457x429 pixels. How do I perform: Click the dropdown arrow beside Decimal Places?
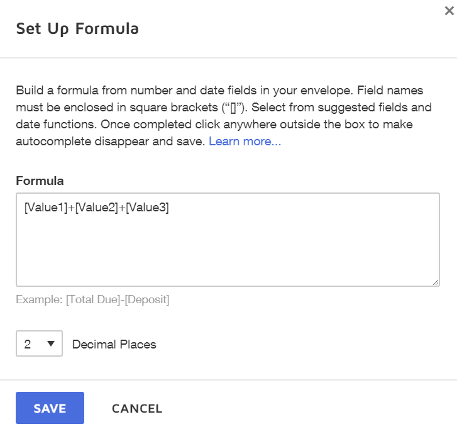(51, 344)
